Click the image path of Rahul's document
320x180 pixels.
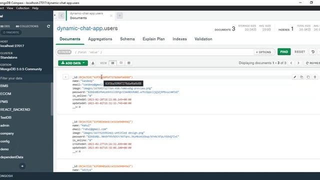point(113,132)
